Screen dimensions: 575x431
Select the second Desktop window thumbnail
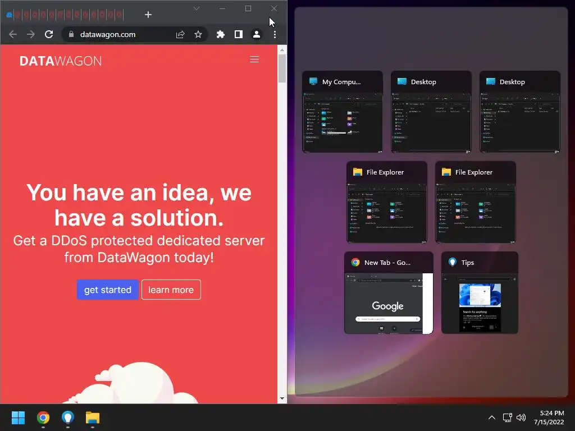[x=519, y=112]
